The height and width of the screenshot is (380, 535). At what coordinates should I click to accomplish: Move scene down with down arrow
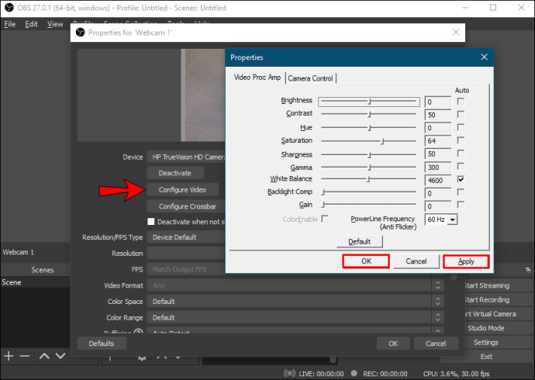click(x=60, y=356)
